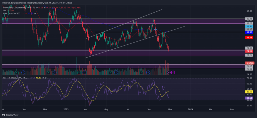Click the 5.526M volume label
This screenshot has width=257, height=118.
point(250,63)
